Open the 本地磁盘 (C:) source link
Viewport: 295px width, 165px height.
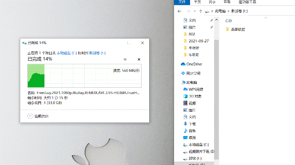click(67, 53)
